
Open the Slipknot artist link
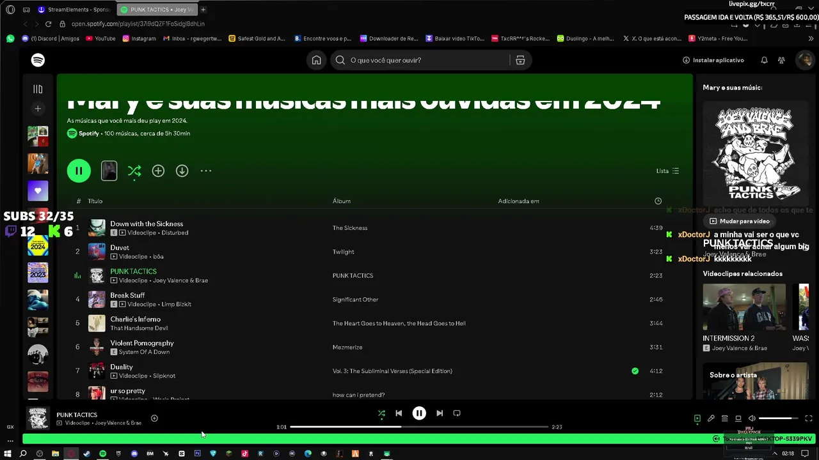(x=164, y=376)
